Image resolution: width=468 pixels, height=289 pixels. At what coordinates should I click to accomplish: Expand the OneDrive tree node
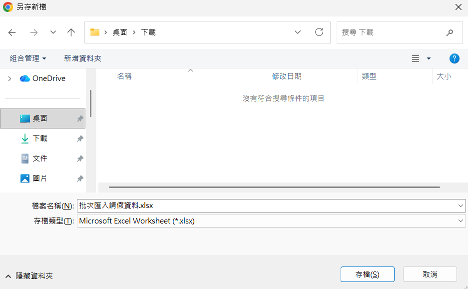point(9,78)
